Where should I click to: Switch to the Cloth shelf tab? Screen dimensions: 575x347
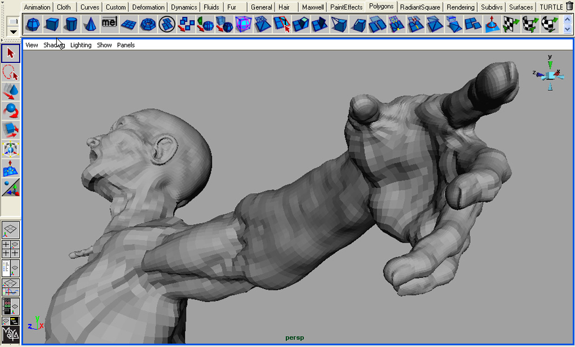click(x=64, y=7)
